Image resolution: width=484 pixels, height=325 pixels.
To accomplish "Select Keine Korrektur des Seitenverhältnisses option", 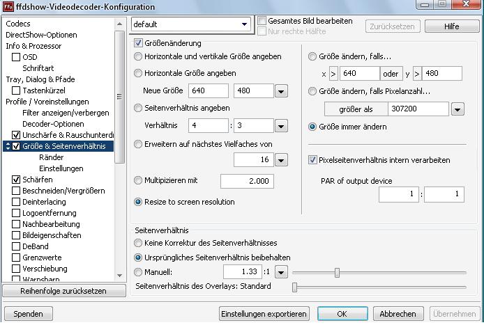I will click(138, 243).
